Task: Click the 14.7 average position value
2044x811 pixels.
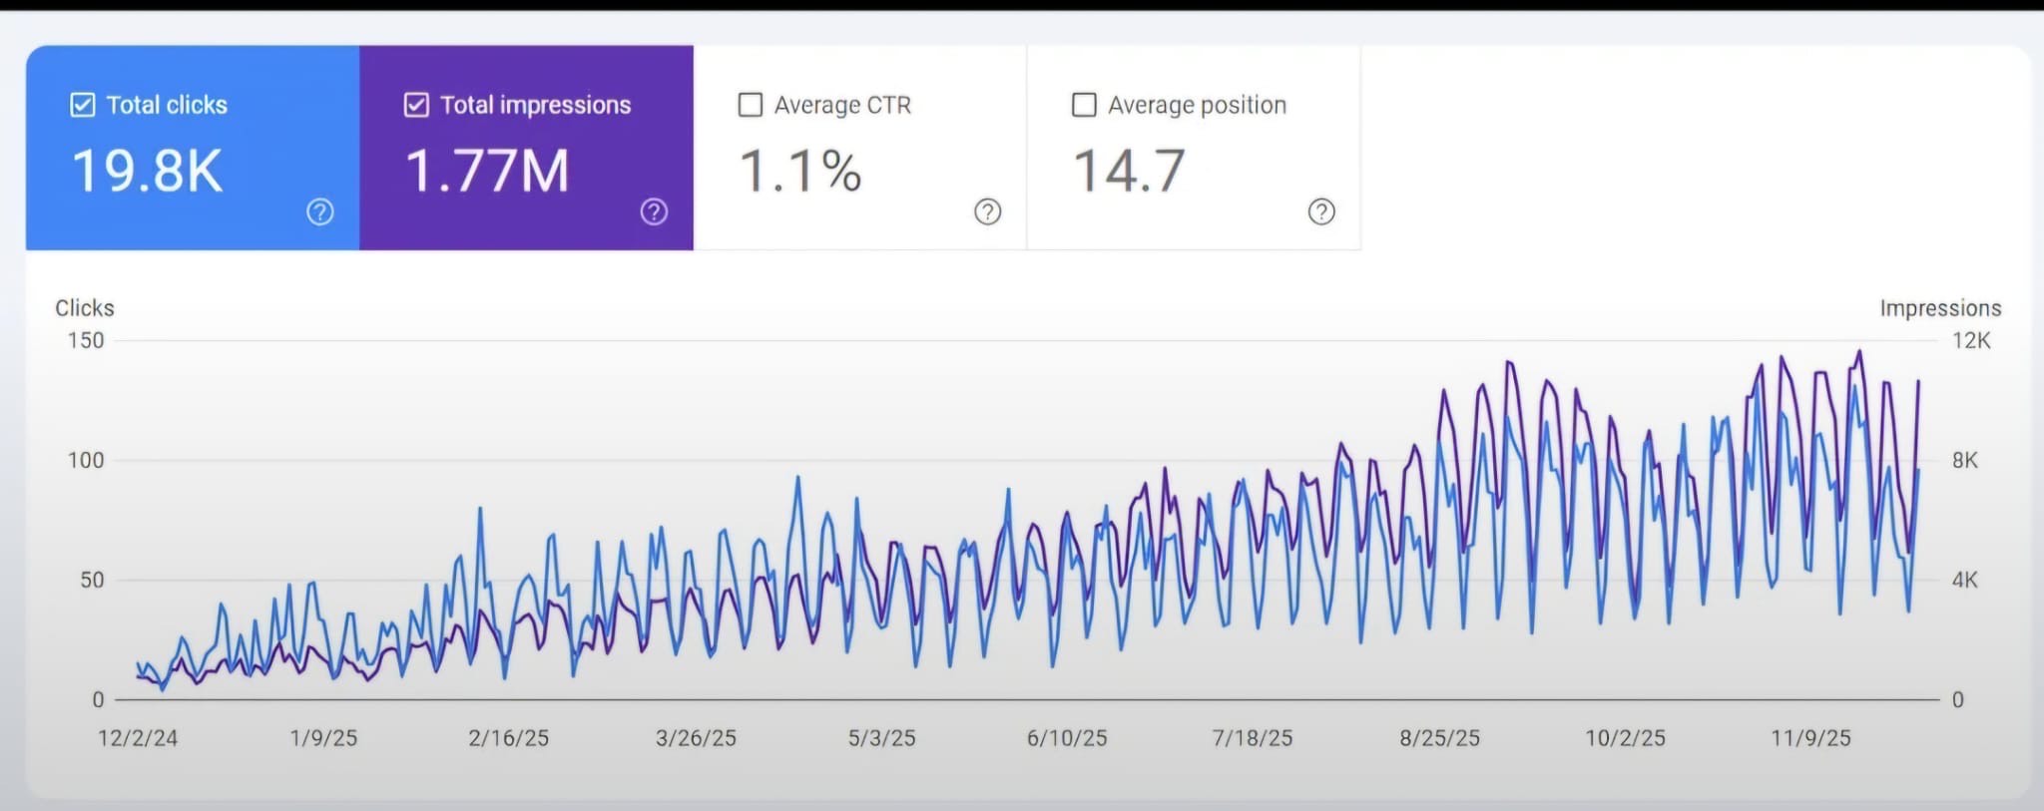Action: click(1129, 171)
